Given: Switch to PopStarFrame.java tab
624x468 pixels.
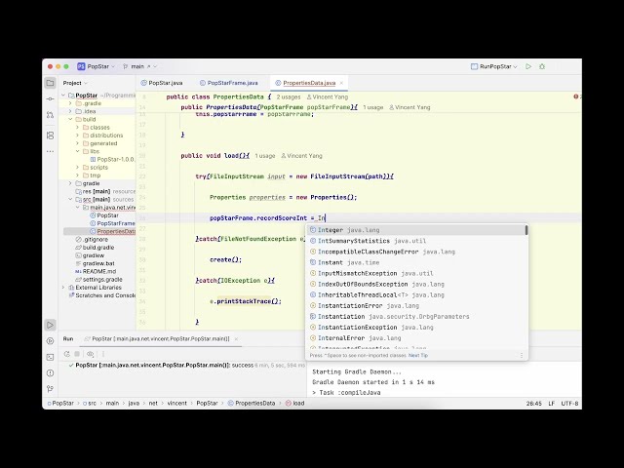Looking at the screenshot, I should [229, 83].
